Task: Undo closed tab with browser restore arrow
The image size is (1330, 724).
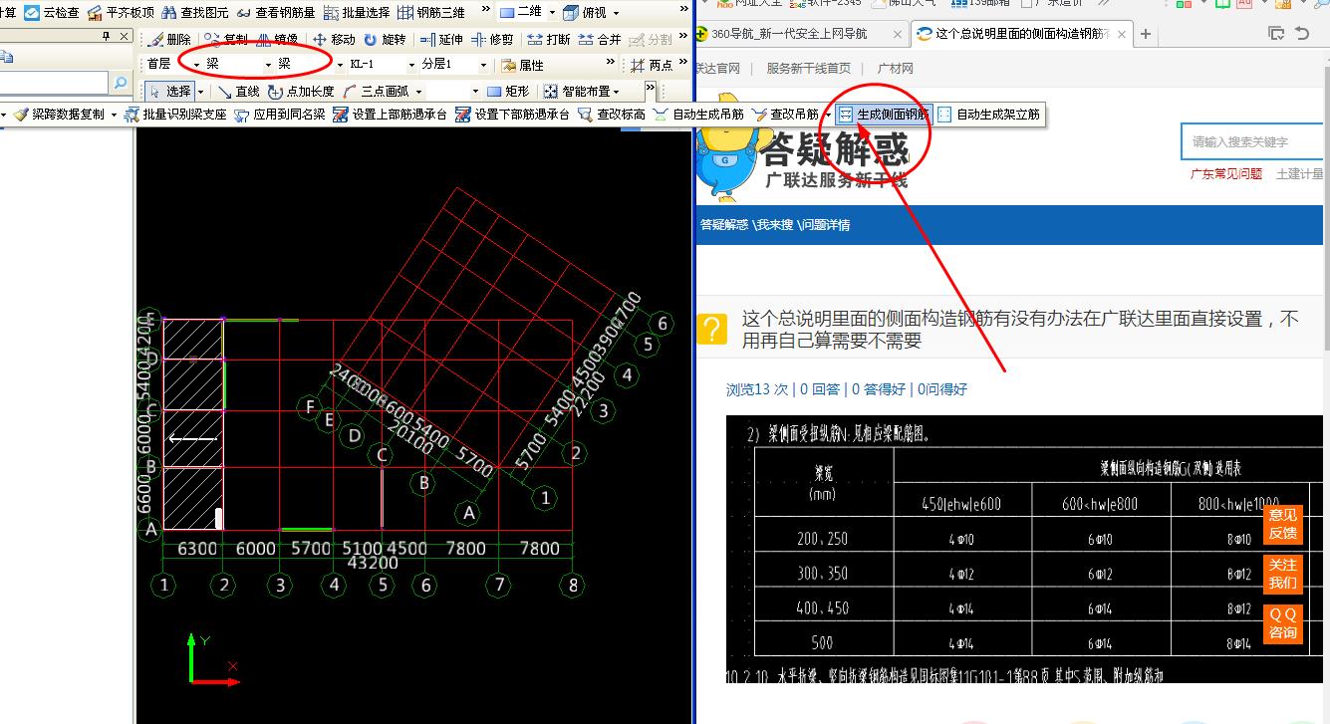Action: [1302, 34]
